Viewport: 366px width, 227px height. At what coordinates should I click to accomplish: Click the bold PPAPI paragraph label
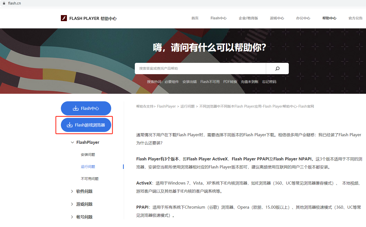142,207
